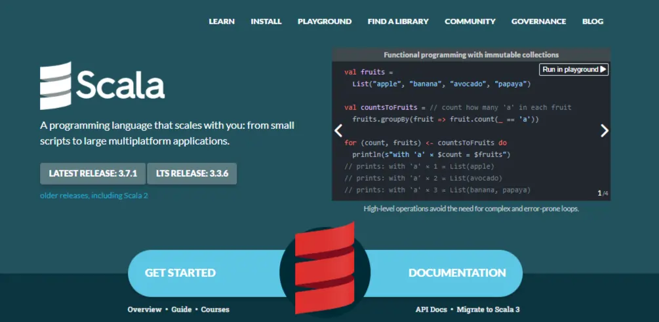This screenshot has width=659, height=322.
Task: Go to next code example arrow
Action: click(x=605, y=131)
